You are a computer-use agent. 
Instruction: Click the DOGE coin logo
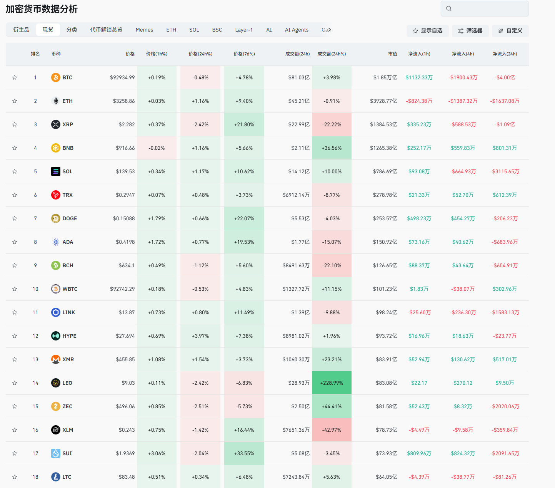[x=56, y=218]
